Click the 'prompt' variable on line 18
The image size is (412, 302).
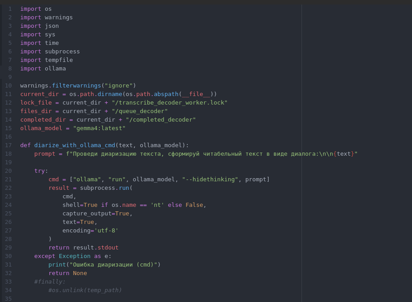pos(44,154)
